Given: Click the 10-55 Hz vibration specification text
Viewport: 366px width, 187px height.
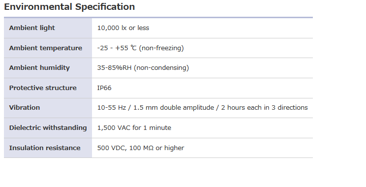Looking at the screenshot, I should coord(202,107).
